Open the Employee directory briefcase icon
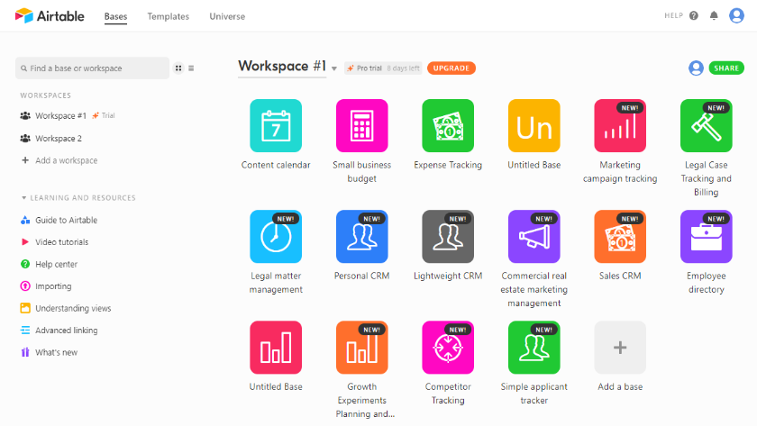The image size is (757, 426). click(x=706, y=236)
